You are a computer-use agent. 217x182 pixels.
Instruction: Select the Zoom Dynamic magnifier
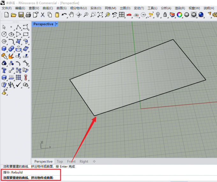pos(86,15)
